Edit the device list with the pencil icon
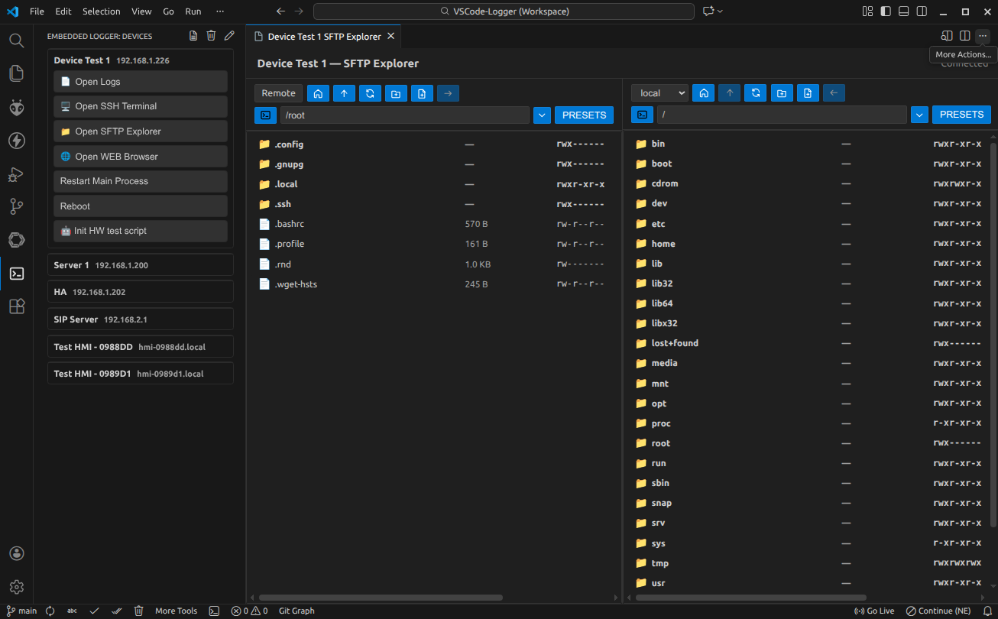The width and height of the screenshot is (998, 619). coord(228,35)
